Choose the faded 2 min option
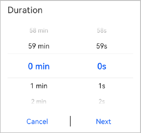The height and width of the screenshot is (133, 141). point(39,102)
